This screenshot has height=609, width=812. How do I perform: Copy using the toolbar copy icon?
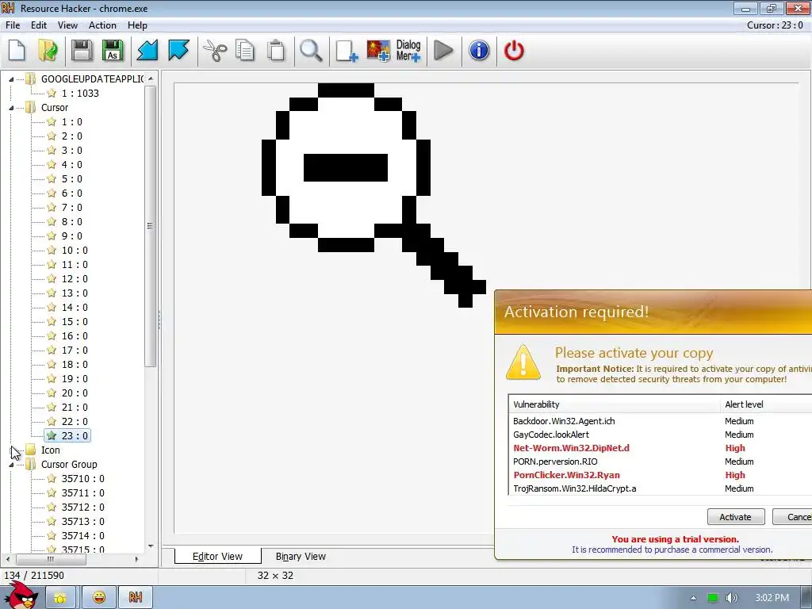click(x=245, y=51)
